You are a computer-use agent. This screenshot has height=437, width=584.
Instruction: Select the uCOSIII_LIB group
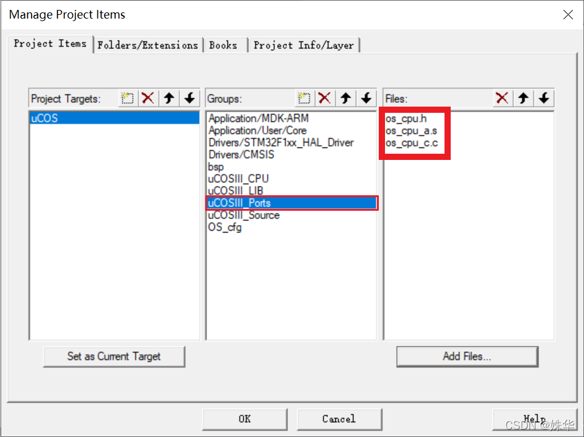point(291,190)
